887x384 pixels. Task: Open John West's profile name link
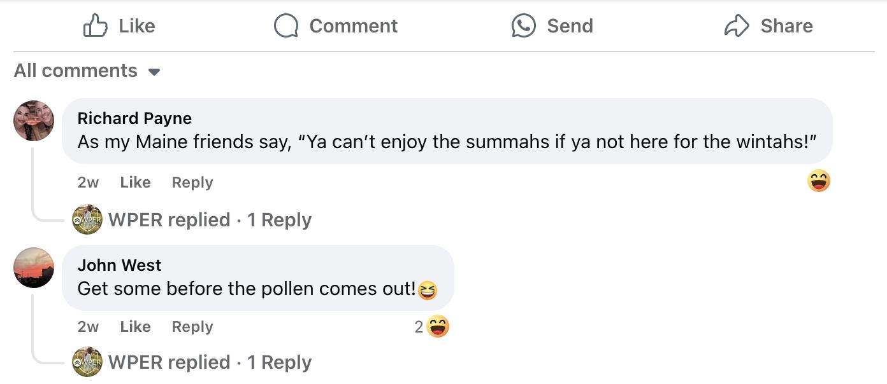[119, 265]
